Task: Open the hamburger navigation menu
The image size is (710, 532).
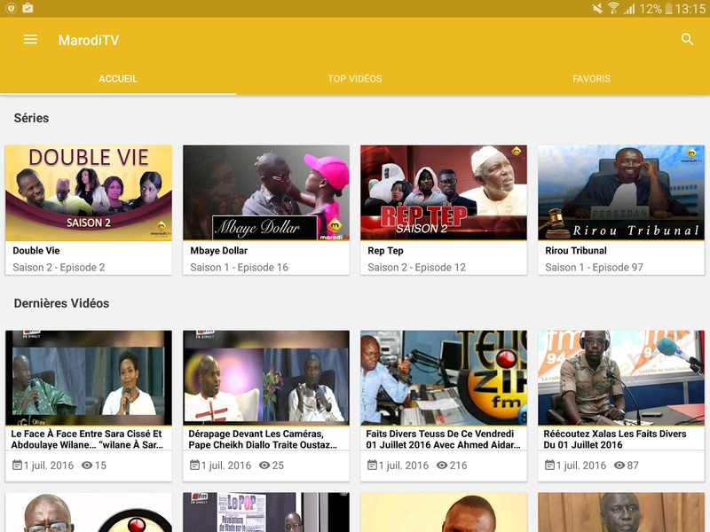Action: (30, 40)
